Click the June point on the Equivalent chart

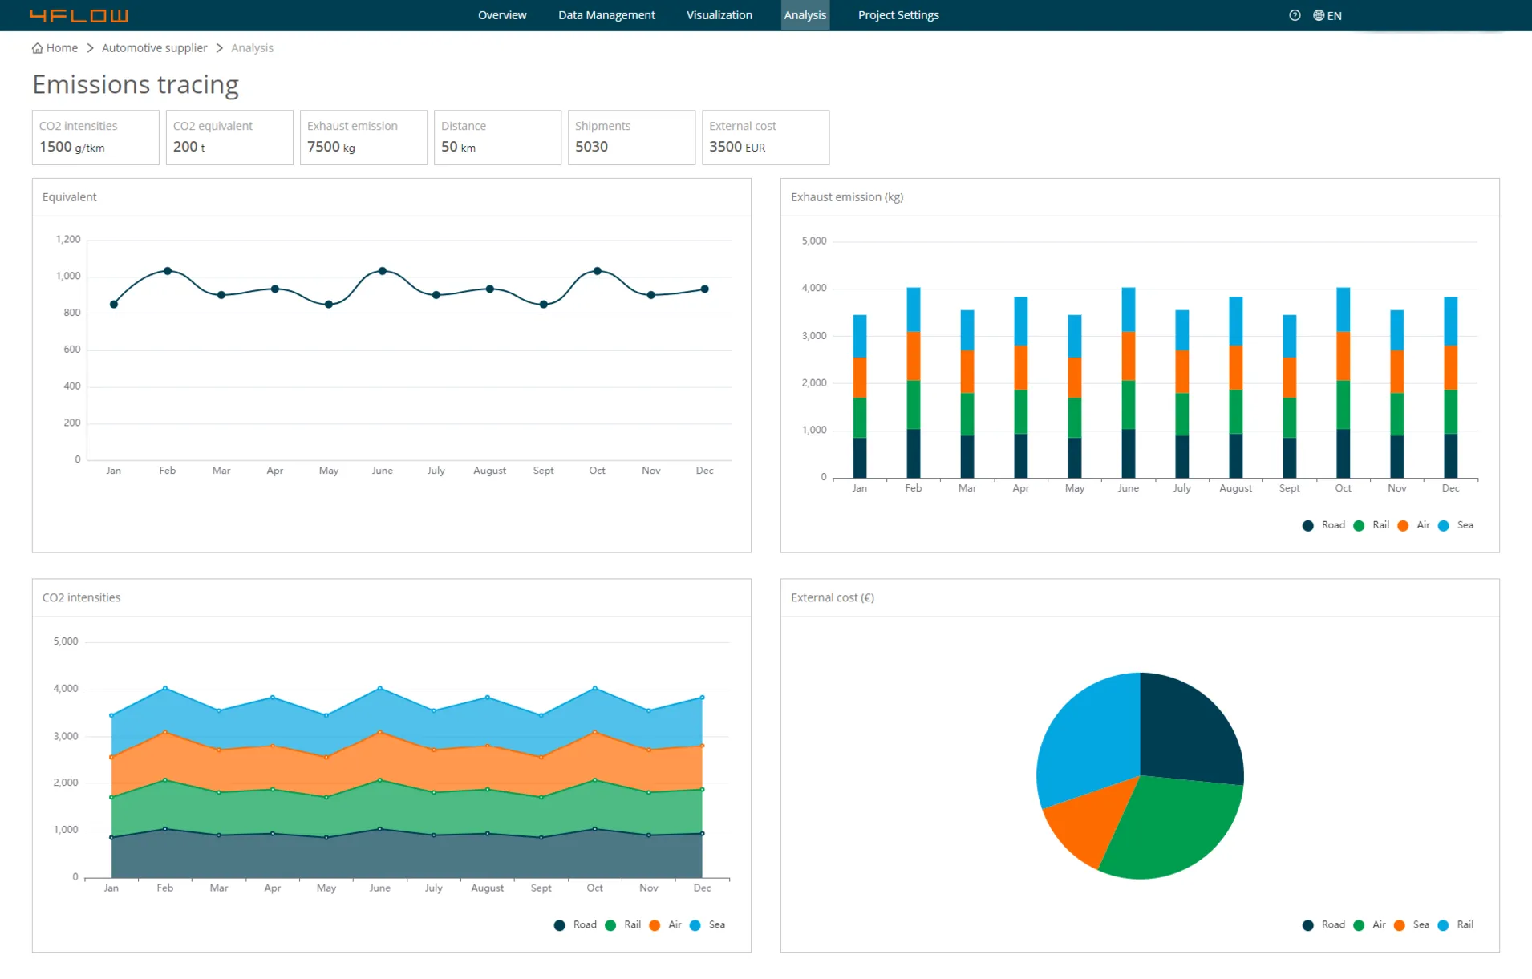coord(383,270)
